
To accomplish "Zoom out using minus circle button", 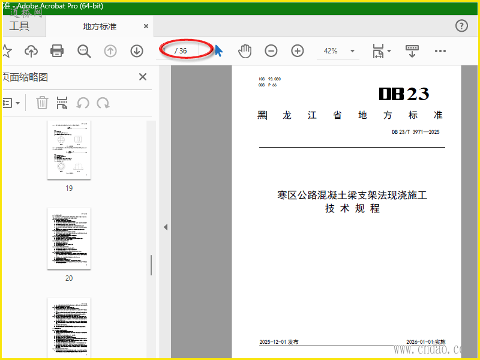I will [271, 51].
